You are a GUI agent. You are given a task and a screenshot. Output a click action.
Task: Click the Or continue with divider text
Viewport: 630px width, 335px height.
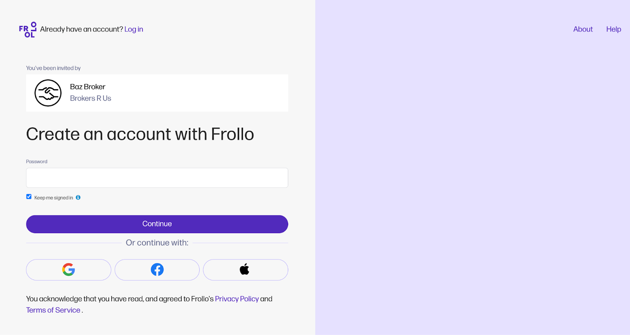[157, 243]
